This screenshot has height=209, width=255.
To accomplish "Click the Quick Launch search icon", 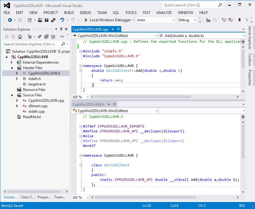I will click(x=220, y=5).
